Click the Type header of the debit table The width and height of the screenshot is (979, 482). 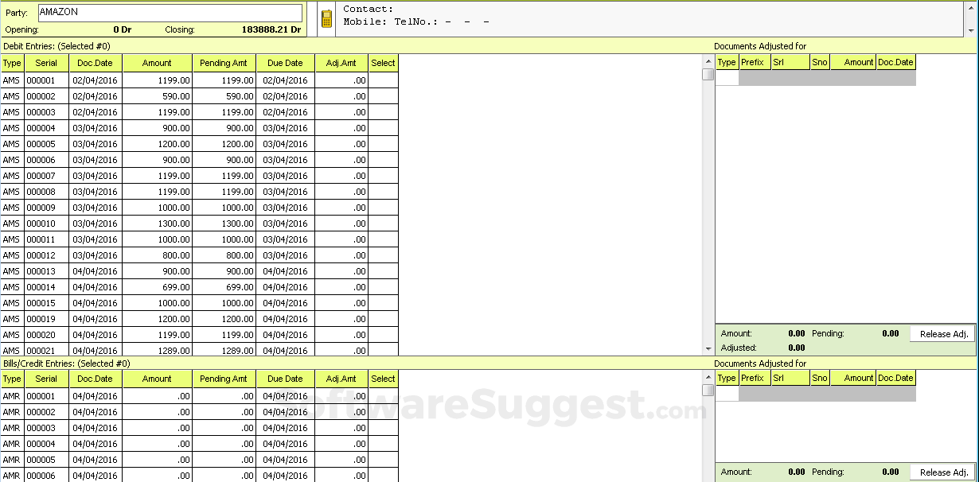pyautogui.click(x=12, y=63)
